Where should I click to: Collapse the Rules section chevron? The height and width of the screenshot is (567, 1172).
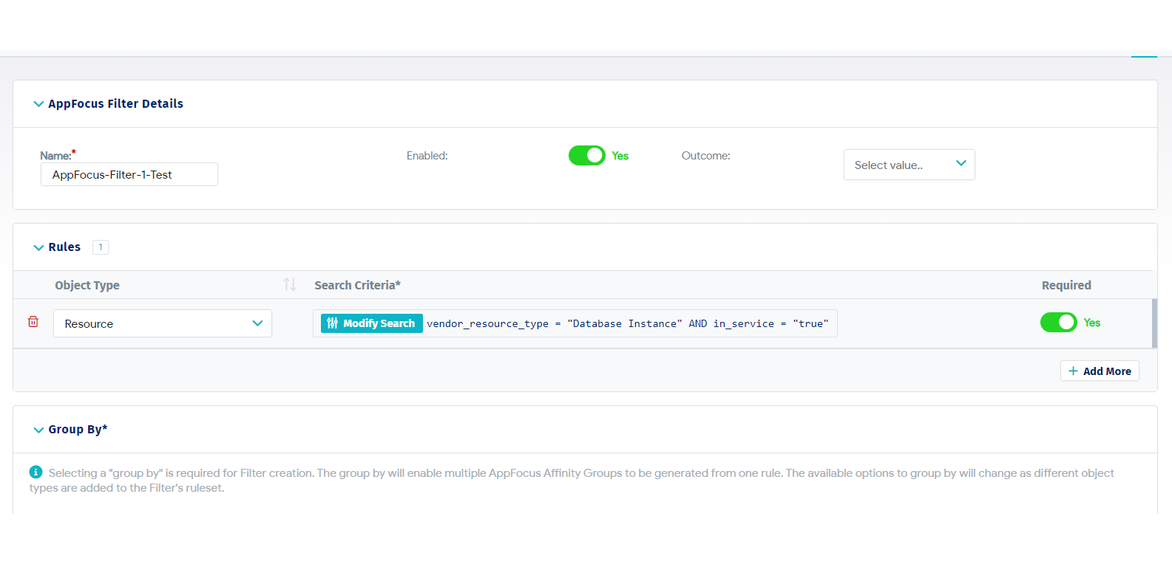[38, 247]
